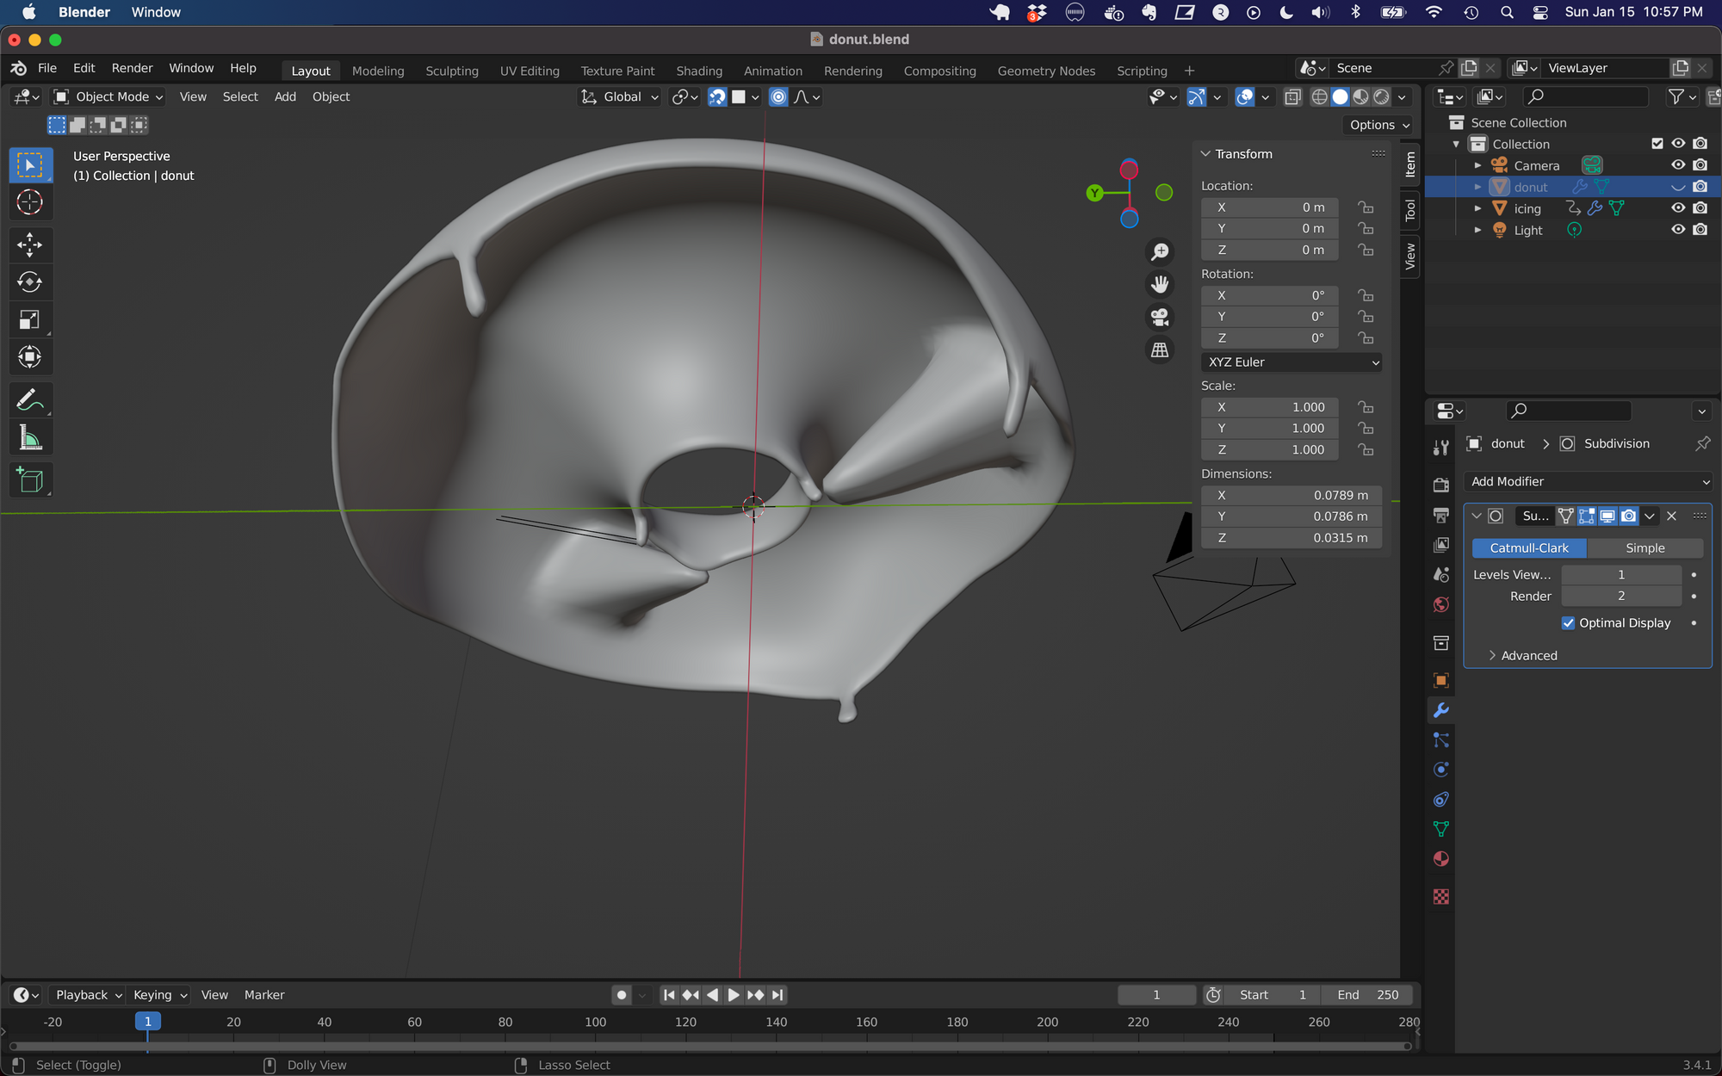The image size is (1722, 1076).
Task: Toggle the Optimal Display checkbox
Action: [1568, 623]
